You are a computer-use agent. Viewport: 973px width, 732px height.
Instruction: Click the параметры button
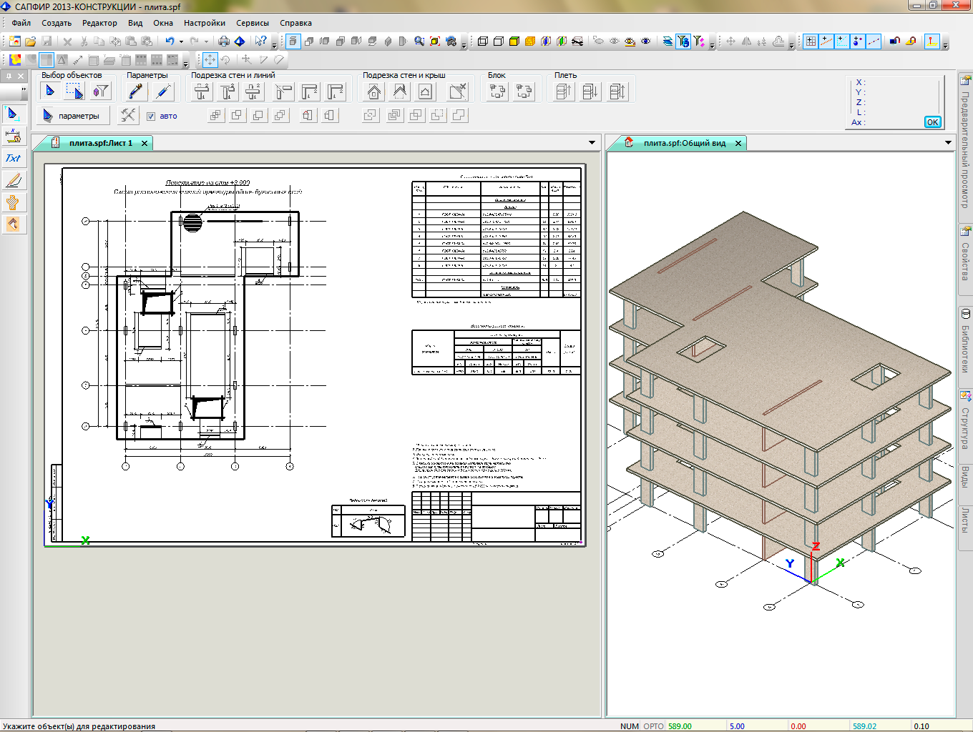pos(72,116)
